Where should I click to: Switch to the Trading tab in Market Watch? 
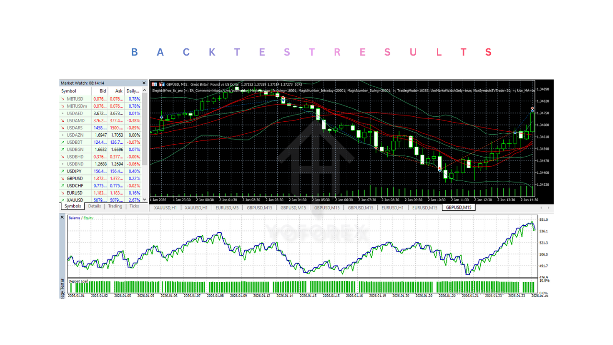click(115, 206)
